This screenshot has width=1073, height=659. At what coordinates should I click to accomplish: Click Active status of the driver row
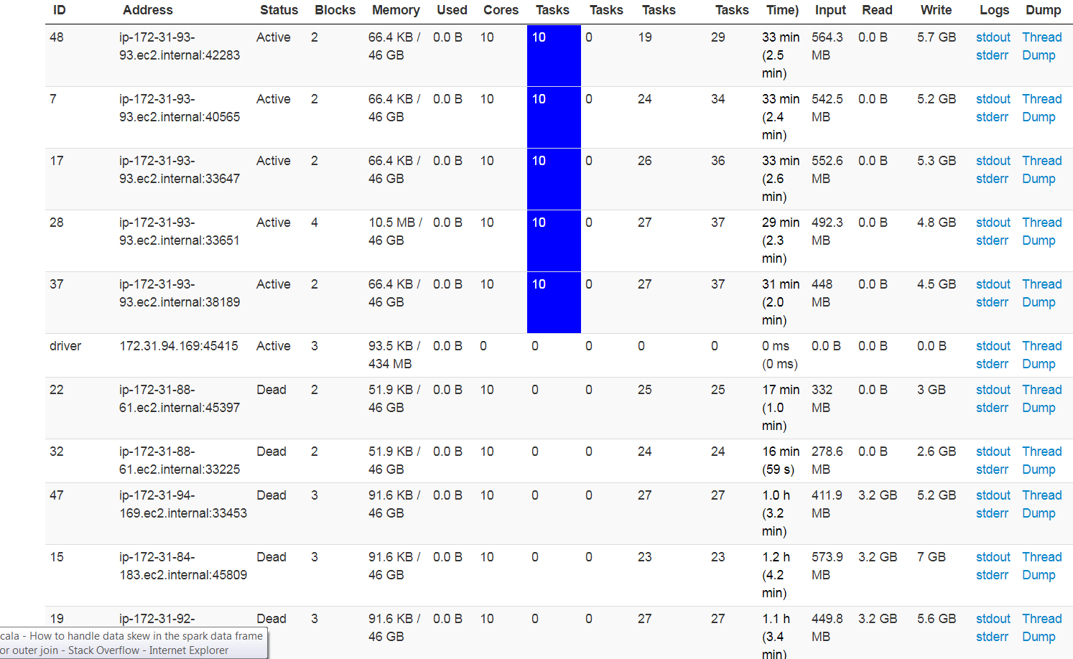[x=274, y=346]
